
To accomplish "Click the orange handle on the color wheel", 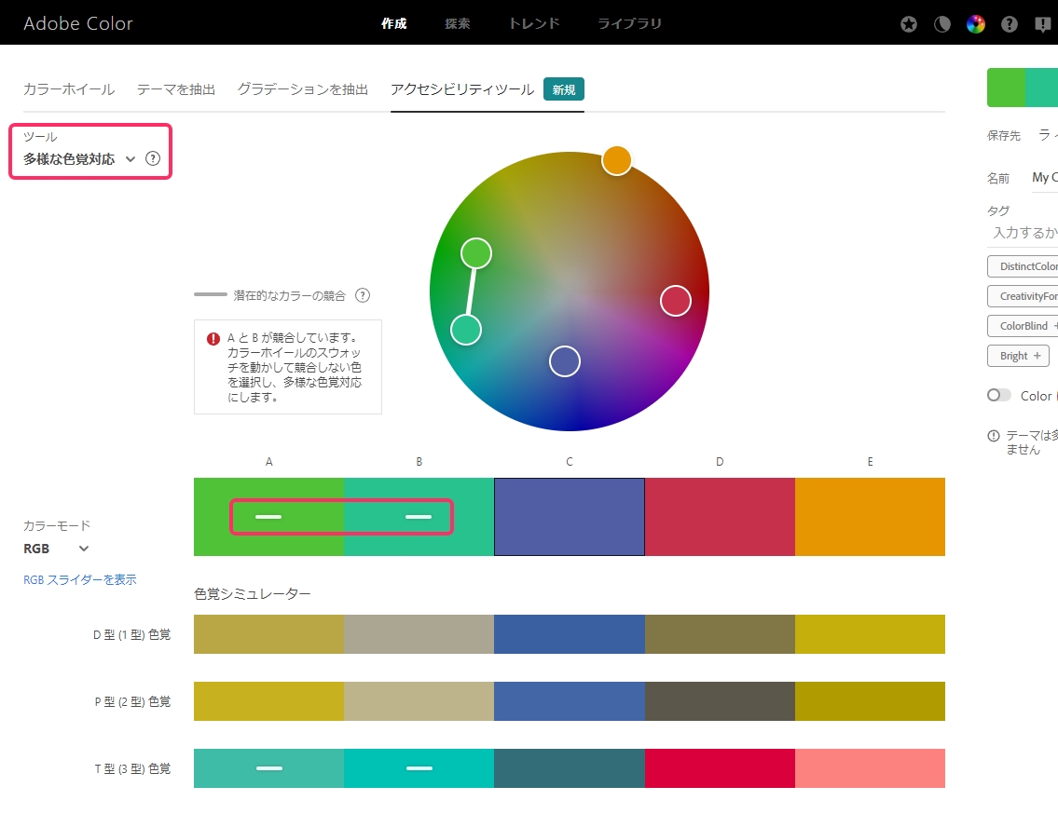I will click(617, 160).
